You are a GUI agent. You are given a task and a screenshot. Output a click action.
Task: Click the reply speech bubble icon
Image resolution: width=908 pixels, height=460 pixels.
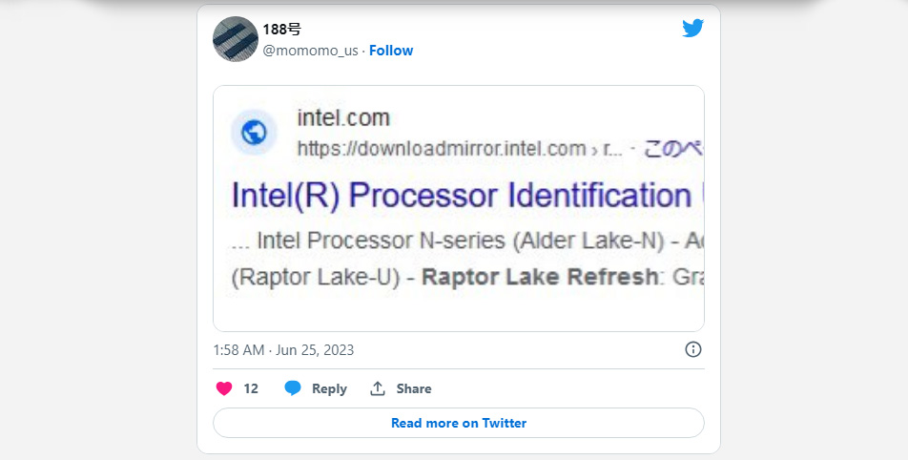pos(293,388)
